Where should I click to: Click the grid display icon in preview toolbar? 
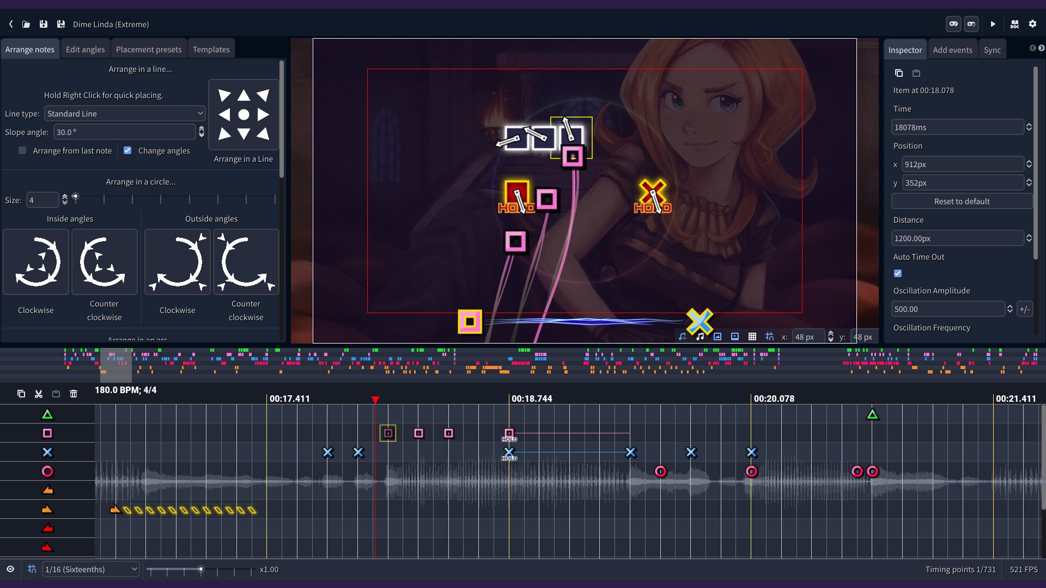tap(752, 337)
